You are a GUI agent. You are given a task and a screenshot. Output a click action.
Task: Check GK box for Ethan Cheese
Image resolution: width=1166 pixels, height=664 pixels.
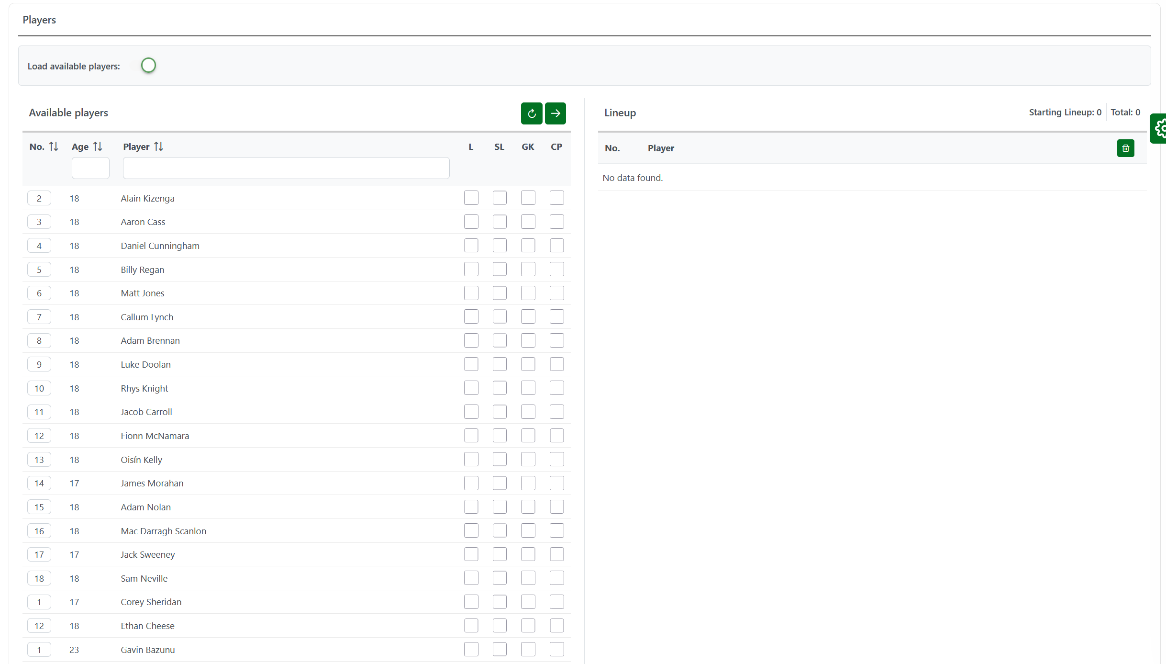528,626
